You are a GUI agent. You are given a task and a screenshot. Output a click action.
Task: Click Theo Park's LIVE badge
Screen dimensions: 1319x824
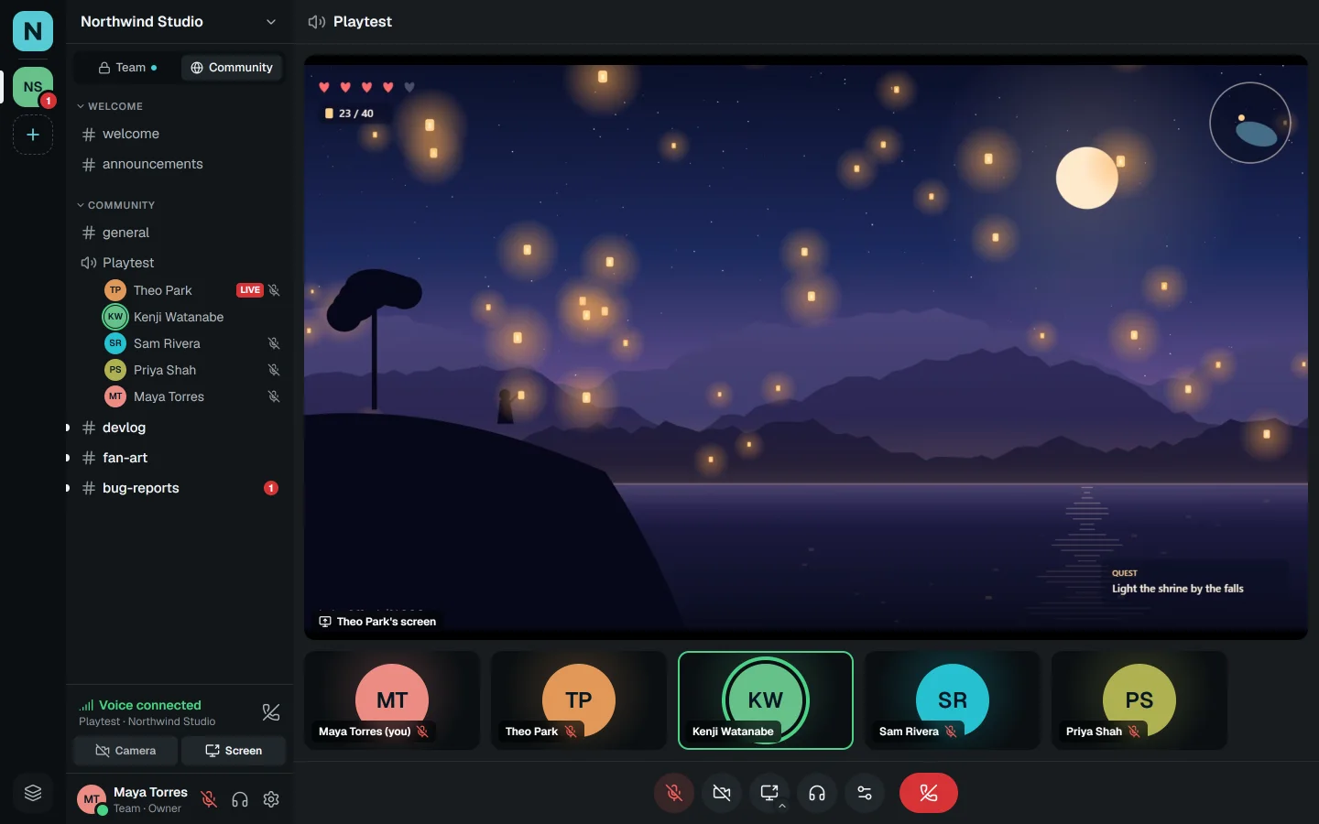(250, 290)
